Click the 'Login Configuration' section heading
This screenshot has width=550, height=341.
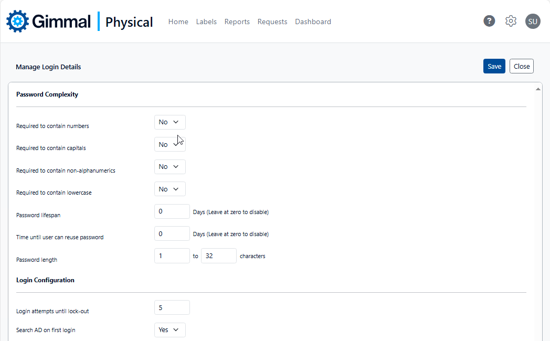45,280
